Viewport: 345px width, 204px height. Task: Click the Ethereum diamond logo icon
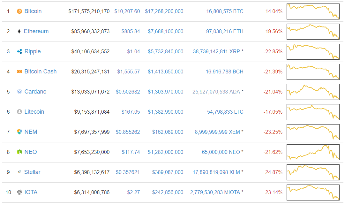(x=19, y=31)
